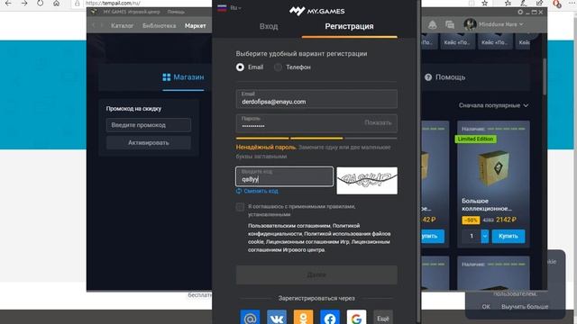This screenshot has width=577, height=324.
Task: Click the browser share icon
Action: [x=539, y=4]
